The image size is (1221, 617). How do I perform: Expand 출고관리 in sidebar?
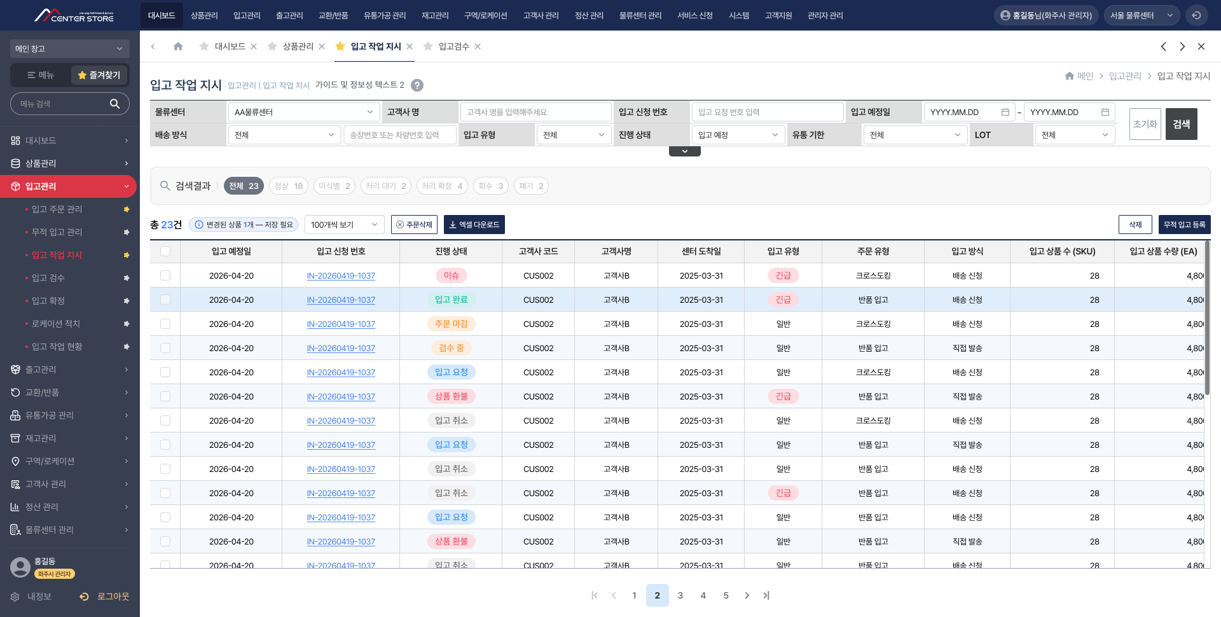pyautogui.click(x=69, y=370)
